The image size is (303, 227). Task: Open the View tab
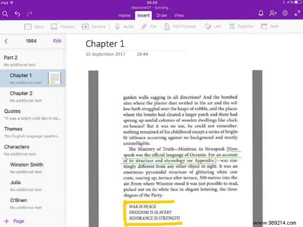pyautogui.click(x=179, y=15)
